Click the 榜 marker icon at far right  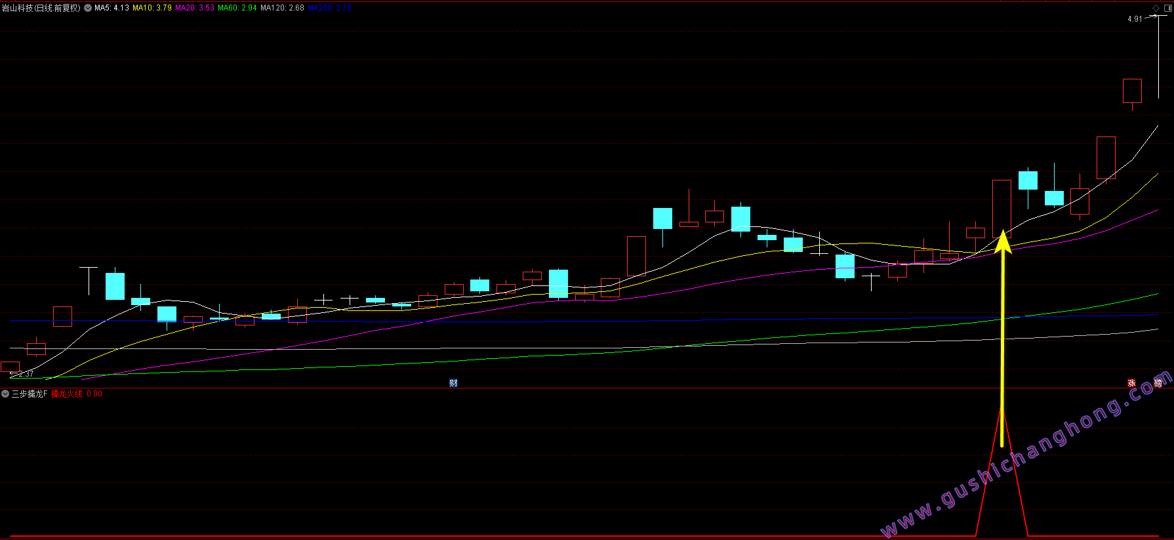tap(1158, 383)
